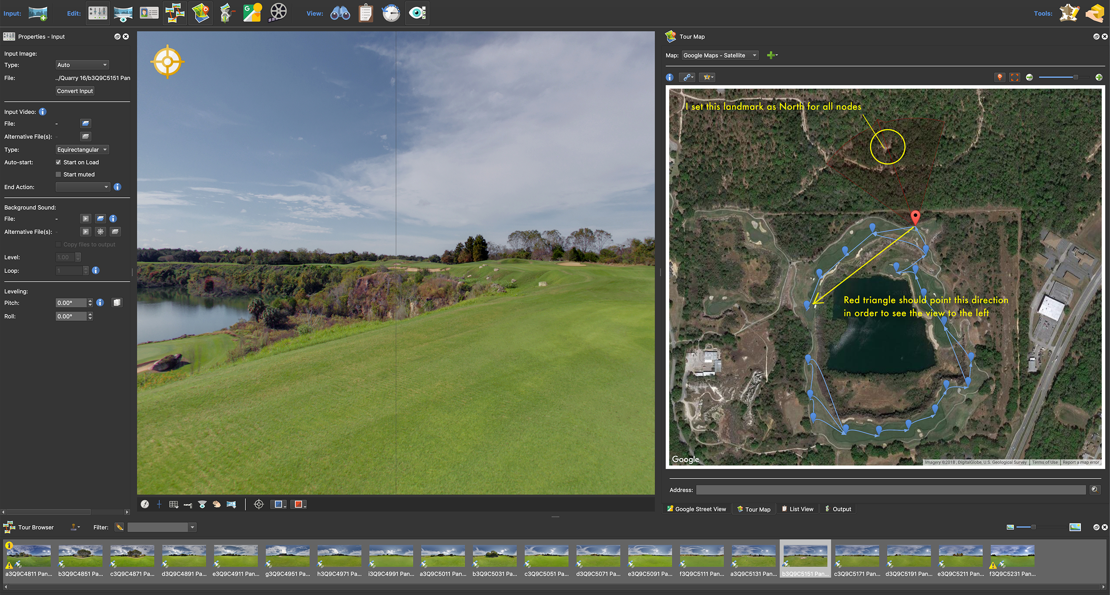The image size is (1110, 595).
Task: Toggle Start on Load checkbox
Action: [x=58, y=162]
